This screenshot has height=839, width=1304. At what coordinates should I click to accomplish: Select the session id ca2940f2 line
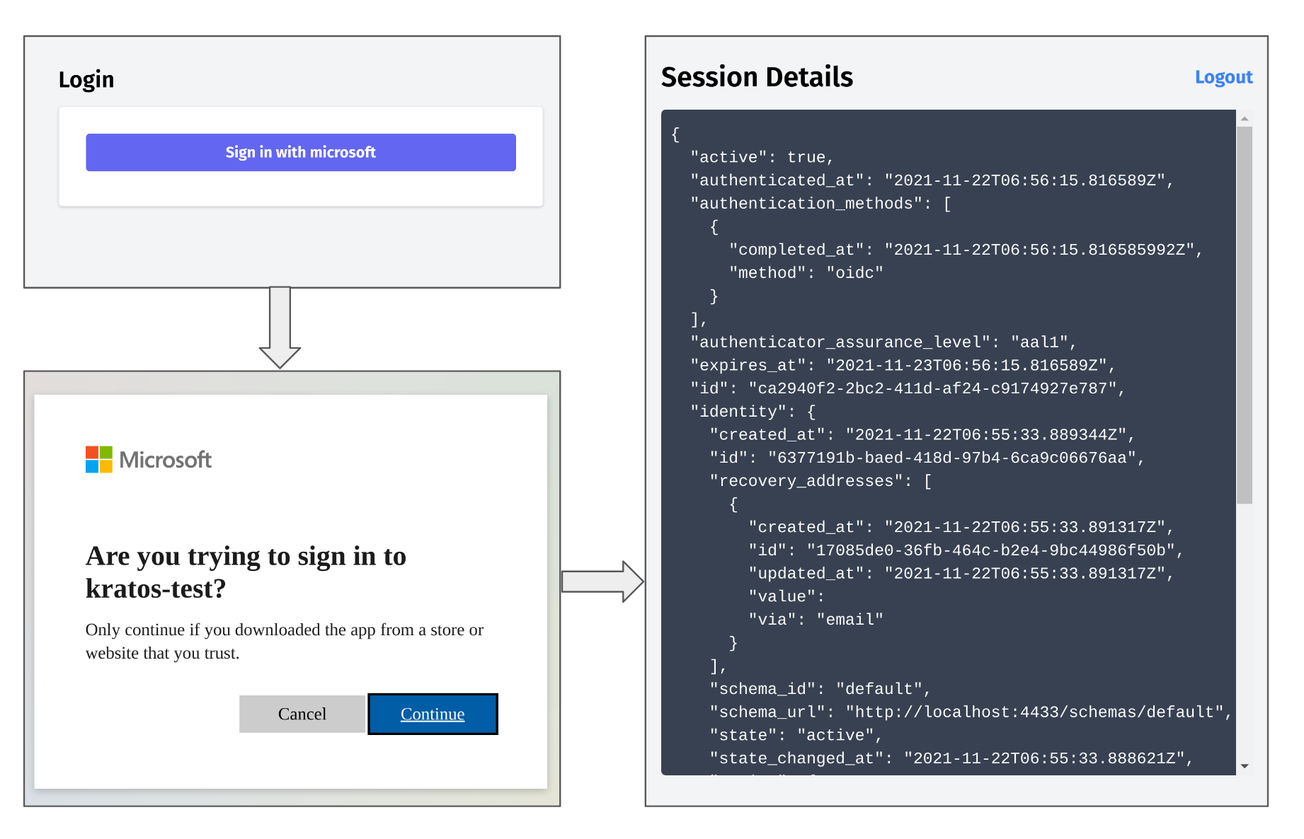(908, 388)
